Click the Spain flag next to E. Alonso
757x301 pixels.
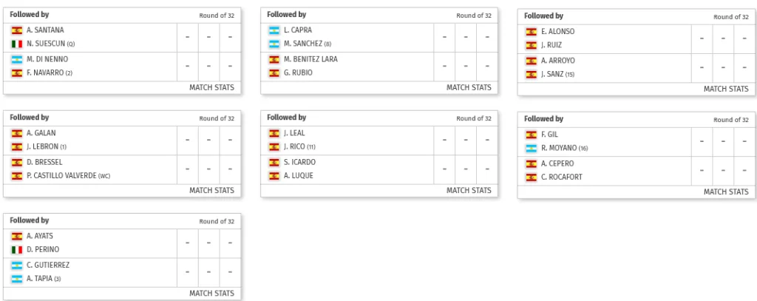pyautogui.click(x=531, y=32)
